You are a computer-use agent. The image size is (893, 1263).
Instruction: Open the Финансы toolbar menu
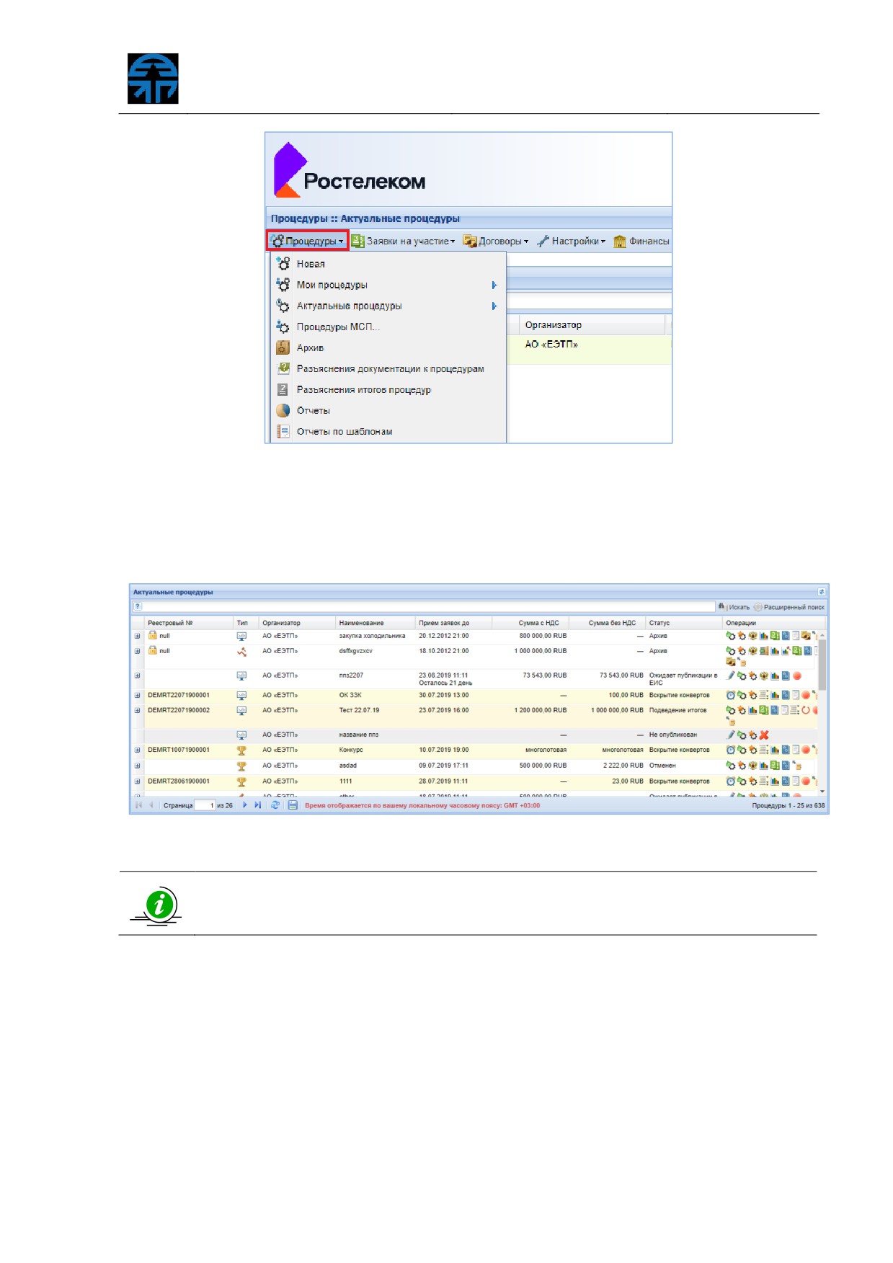click(641, 241)
